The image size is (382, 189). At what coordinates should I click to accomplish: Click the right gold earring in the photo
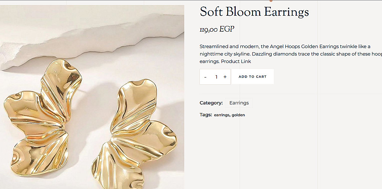[134, 134]
